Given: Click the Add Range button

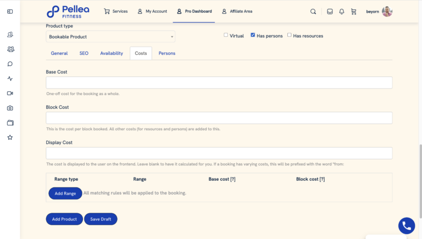Looking at the screenshot, I should [x=65, y=193].
